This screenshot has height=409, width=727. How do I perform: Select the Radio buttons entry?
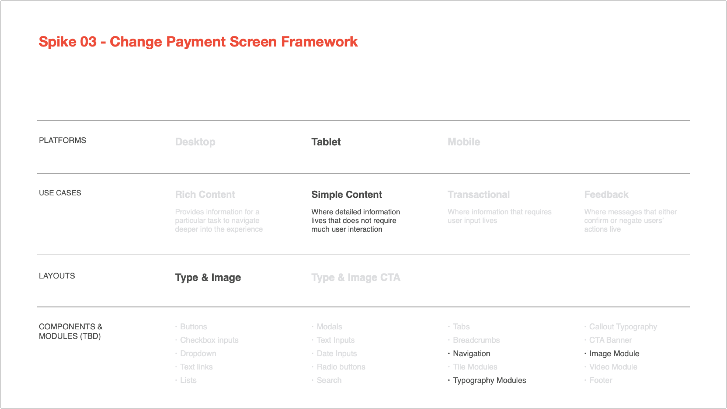(340, 367)
